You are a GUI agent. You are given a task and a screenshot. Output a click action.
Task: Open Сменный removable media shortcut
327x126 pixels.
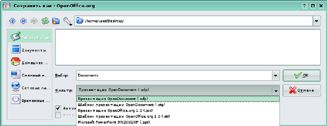click(30, 74)
